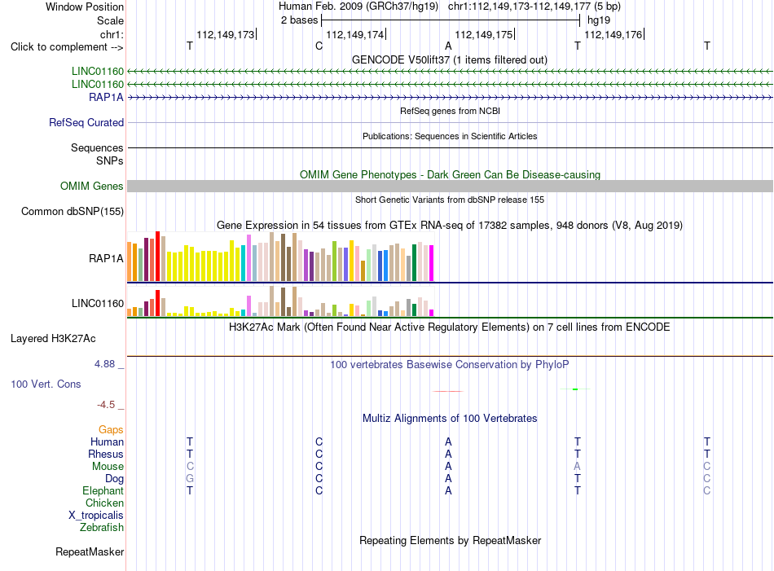
Task: Open the GENCODE V50lift37 track title
Action: (x=449, y=59)
